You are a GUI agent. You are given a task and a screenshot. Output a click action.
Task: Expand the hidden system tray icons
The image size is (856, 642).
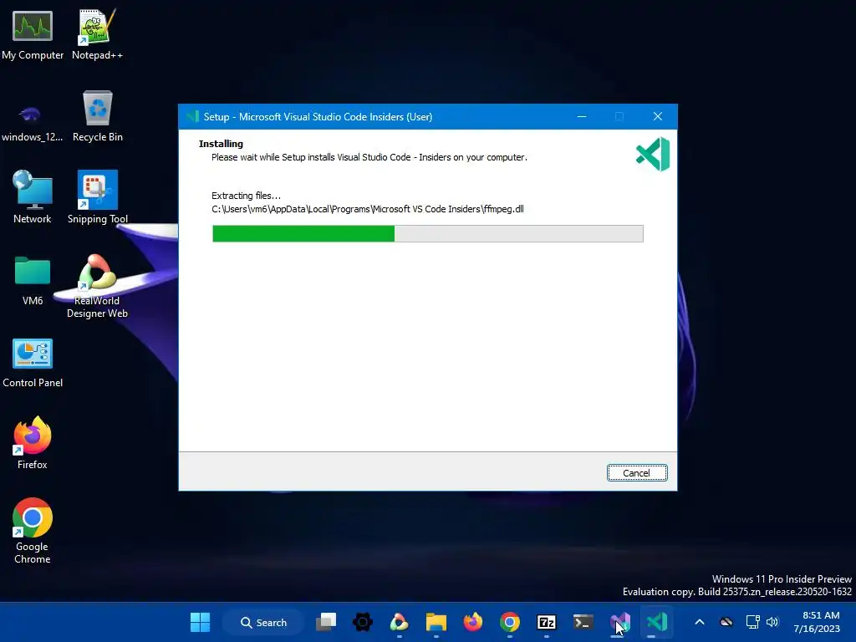(700, 622)
